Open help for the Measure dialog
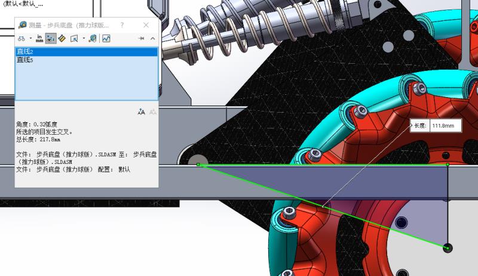The width and height of the screenshot is (478, 276). click(x=122, y=25)
